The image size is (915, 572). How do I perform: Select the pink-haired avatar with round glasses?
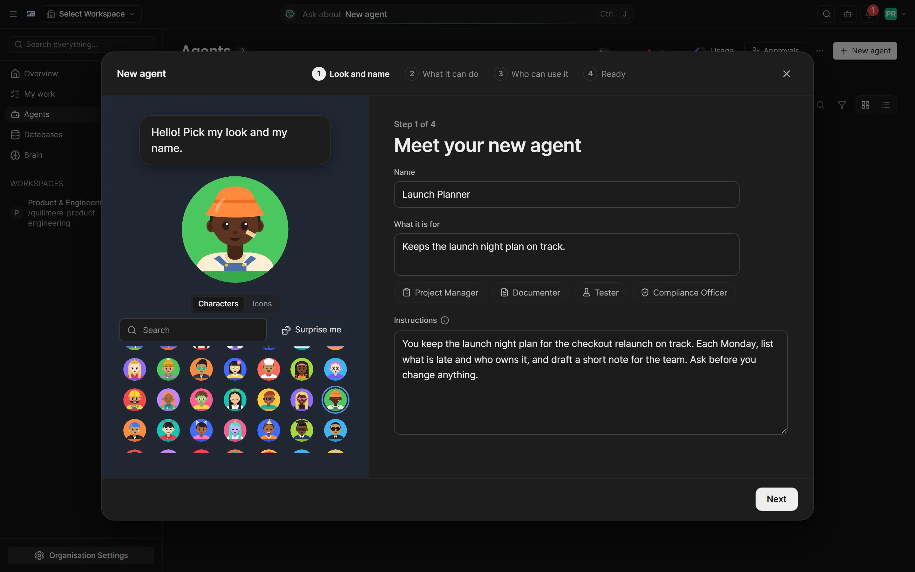tap(335, 369)
